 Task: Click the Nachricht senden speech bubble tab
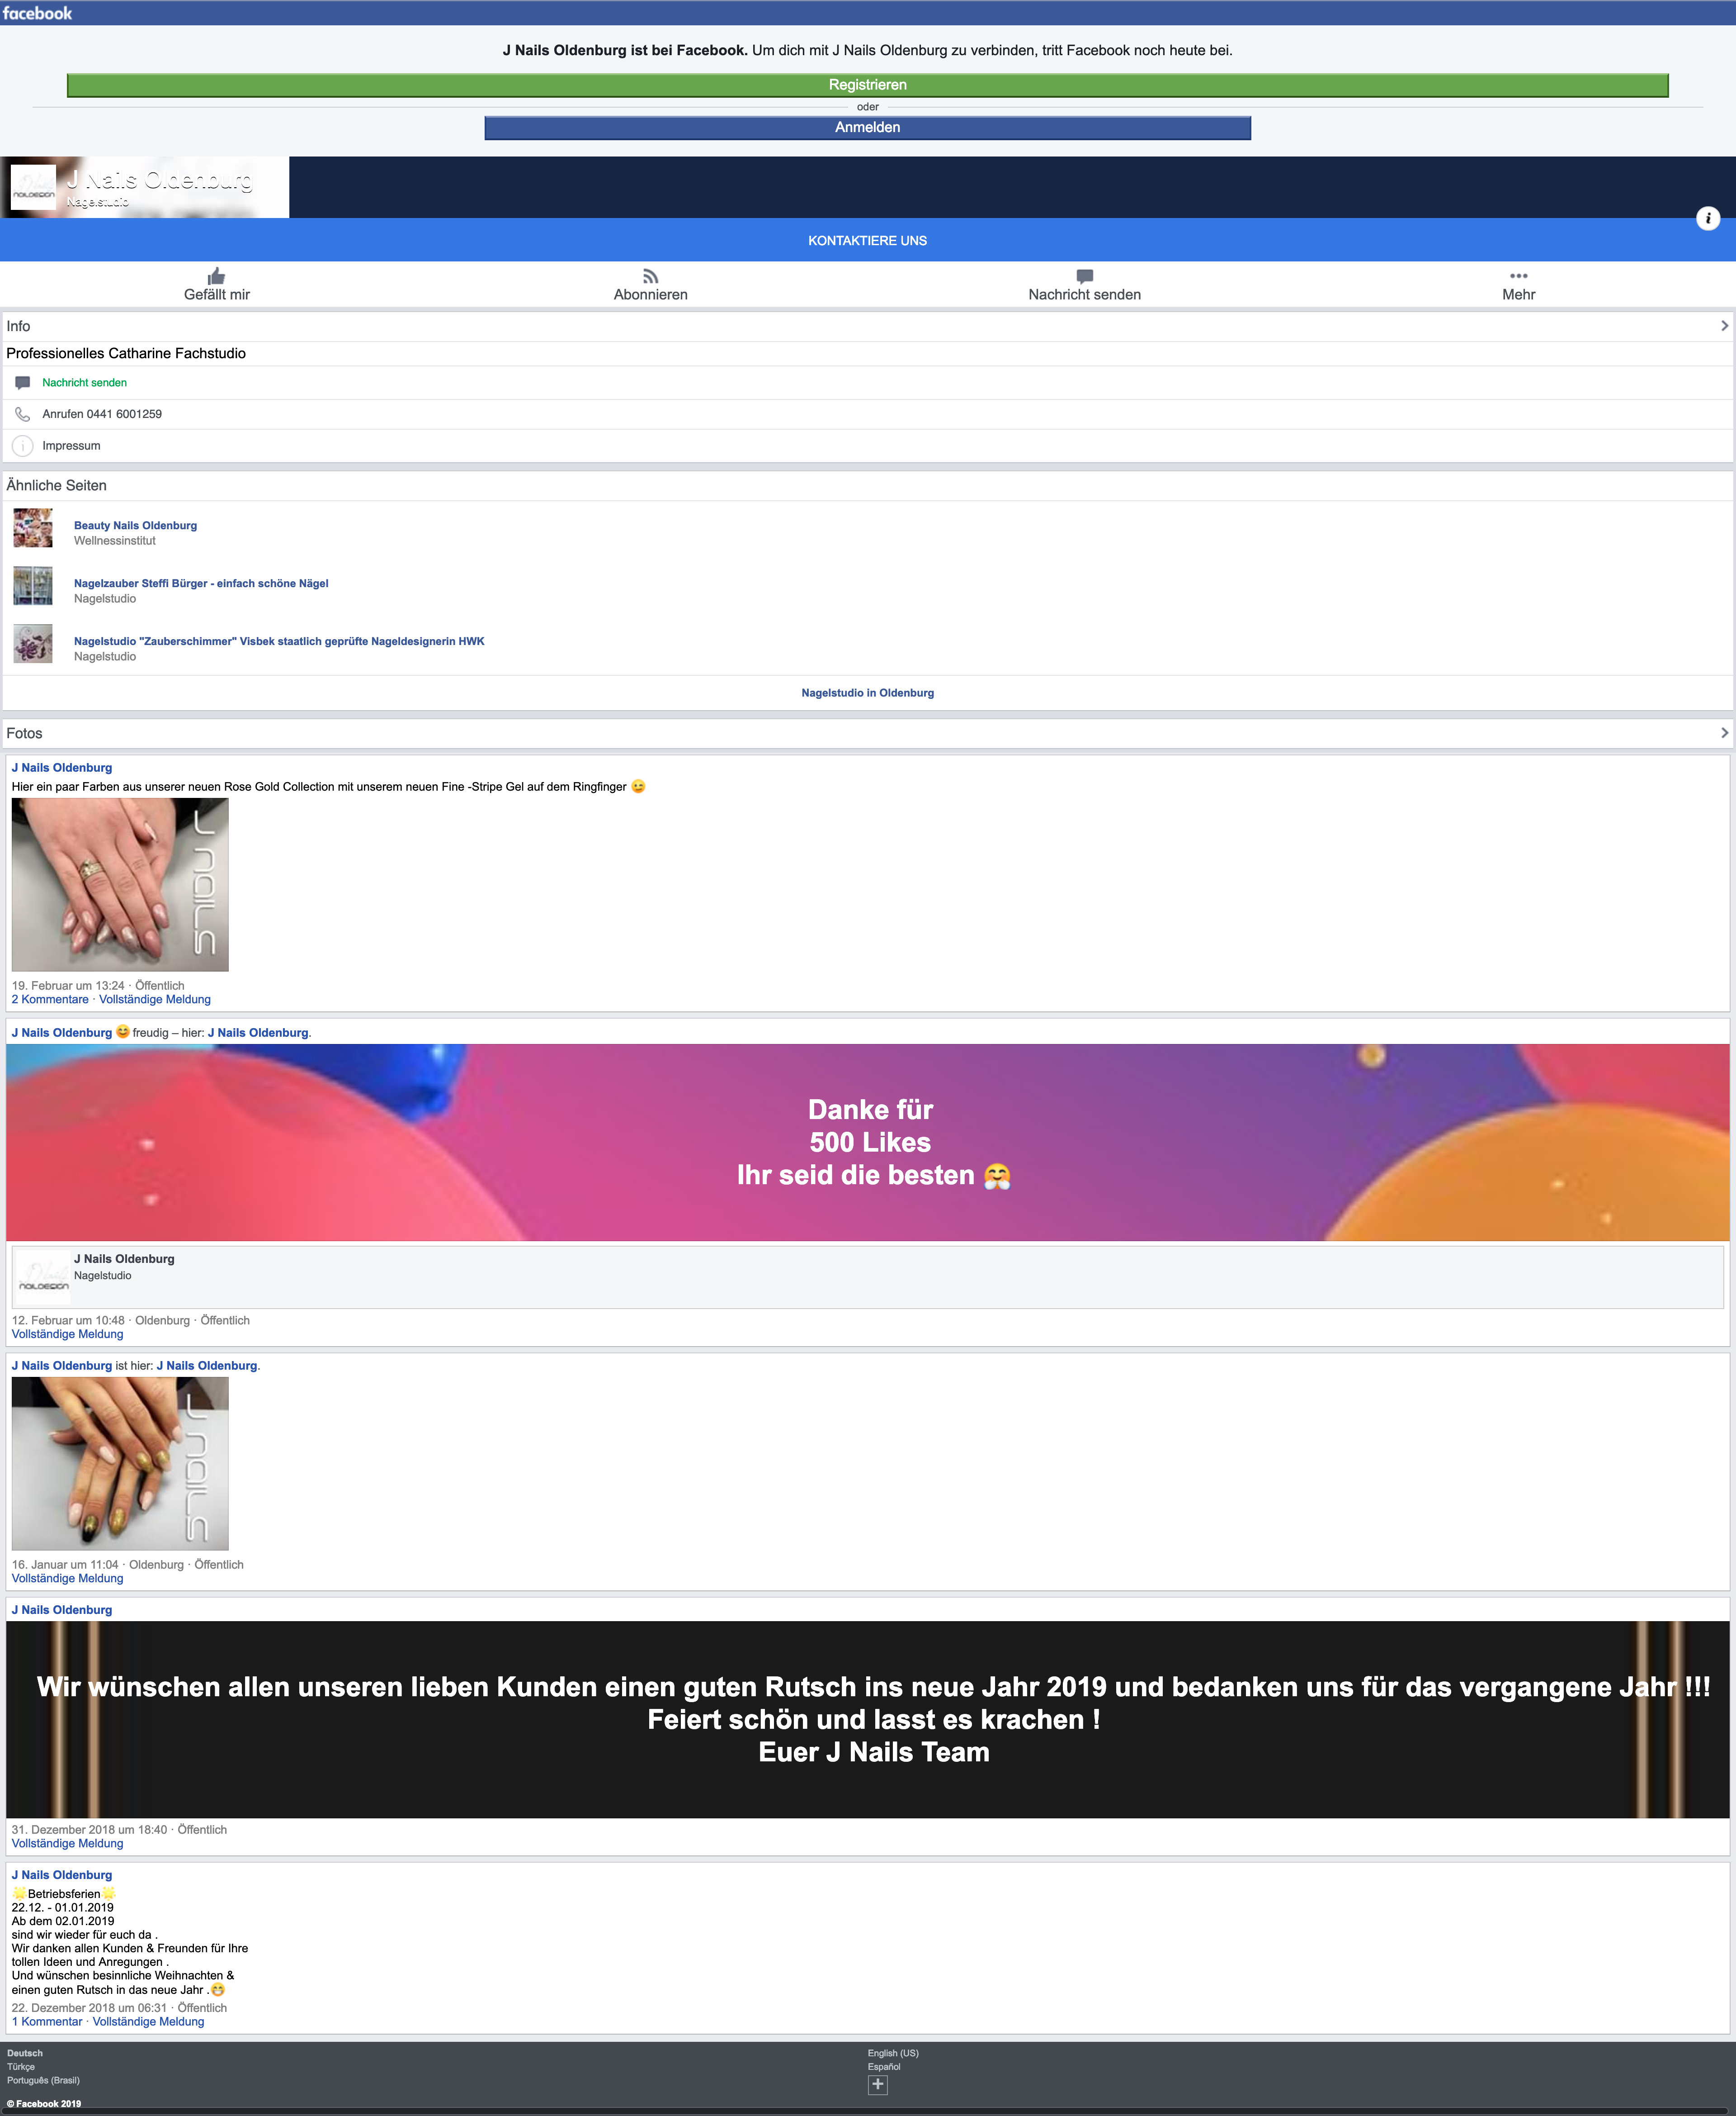pyautogui.click(x=1084, y=284)
